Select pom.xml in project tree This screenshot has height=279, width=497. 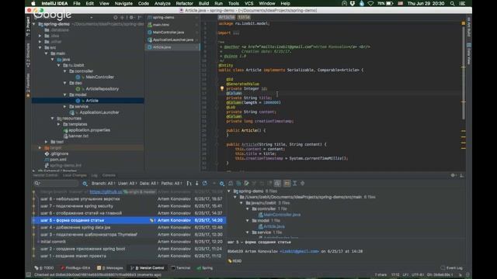57,160
